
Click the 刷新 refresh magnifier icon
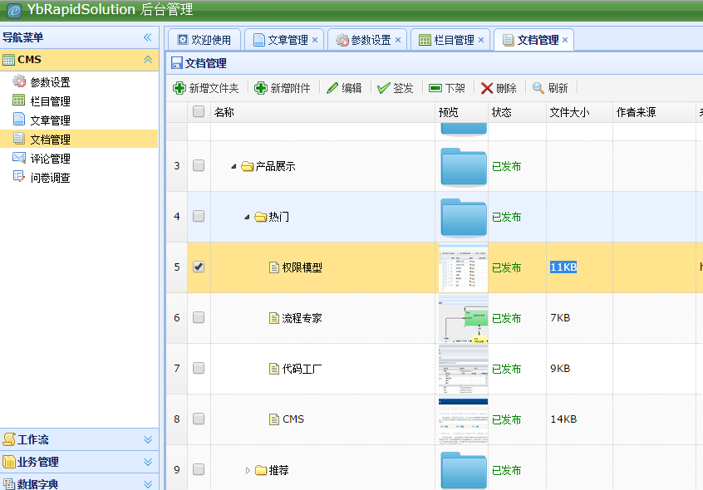(538, 88)
